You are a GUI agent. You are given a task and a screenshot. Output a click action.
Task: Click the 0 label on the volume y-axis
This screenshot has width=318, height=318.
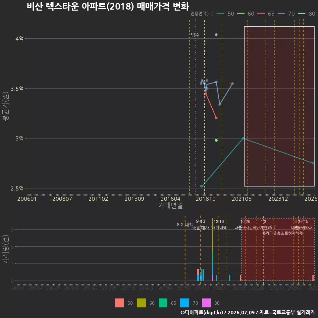point(12,281)
